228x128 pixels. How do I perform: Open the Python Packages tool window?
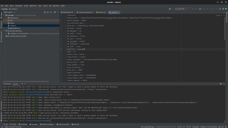point(47,124)
